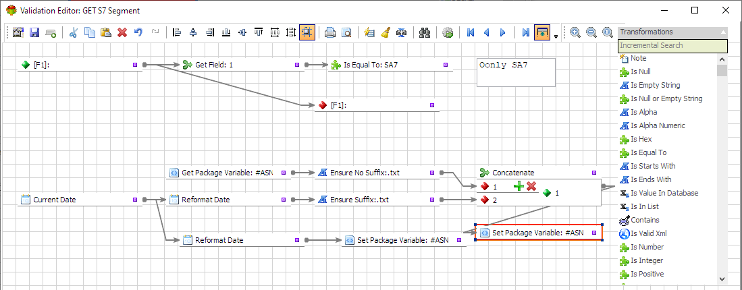Select Is Hex transformation
This screenshot has height=290, width=742.
(x=641, y=140)
